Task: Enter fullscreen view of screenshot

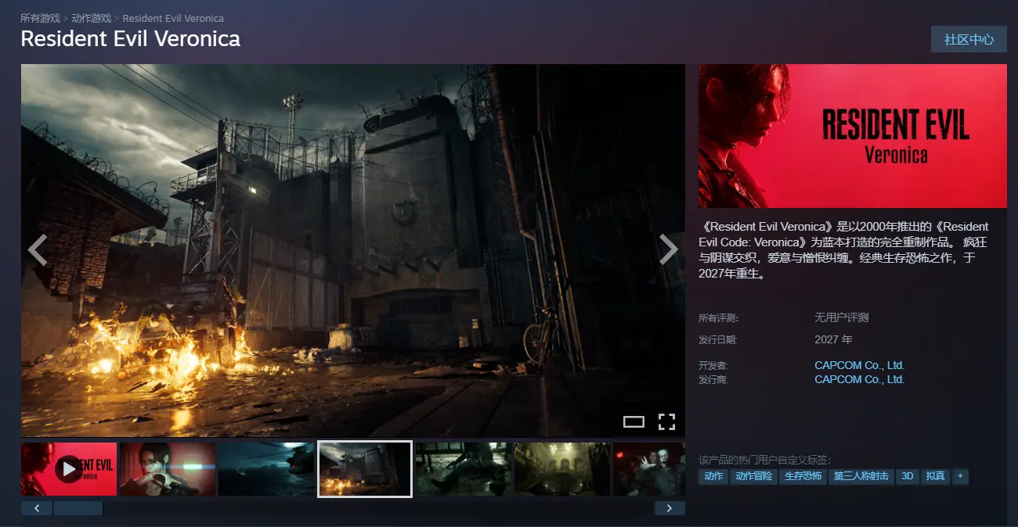Action: coord(666,422)
